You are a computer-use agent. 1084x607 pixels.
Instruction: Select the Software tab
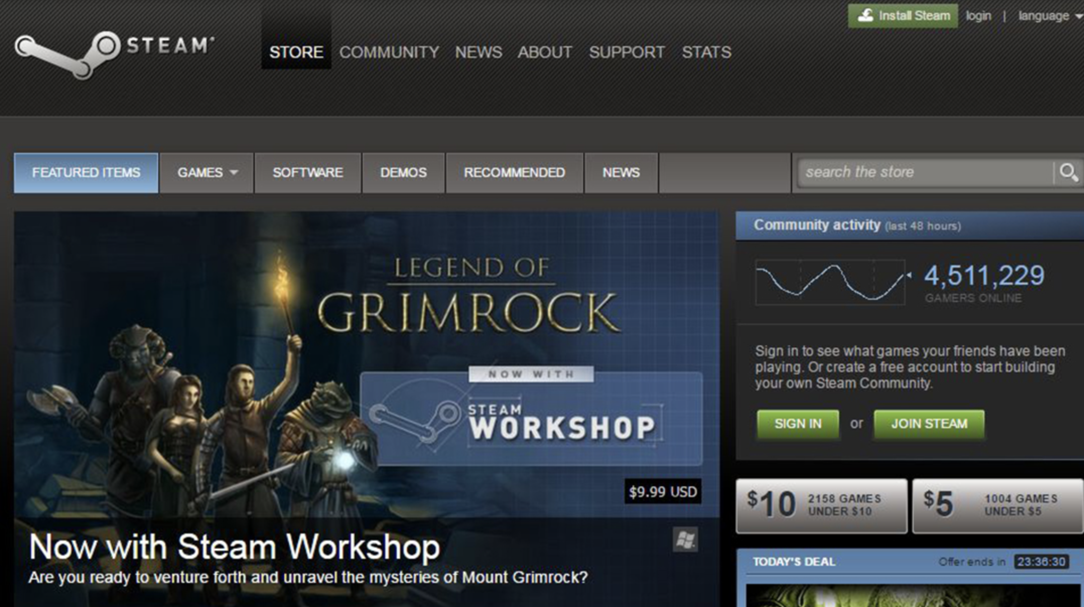click(308, 173)
